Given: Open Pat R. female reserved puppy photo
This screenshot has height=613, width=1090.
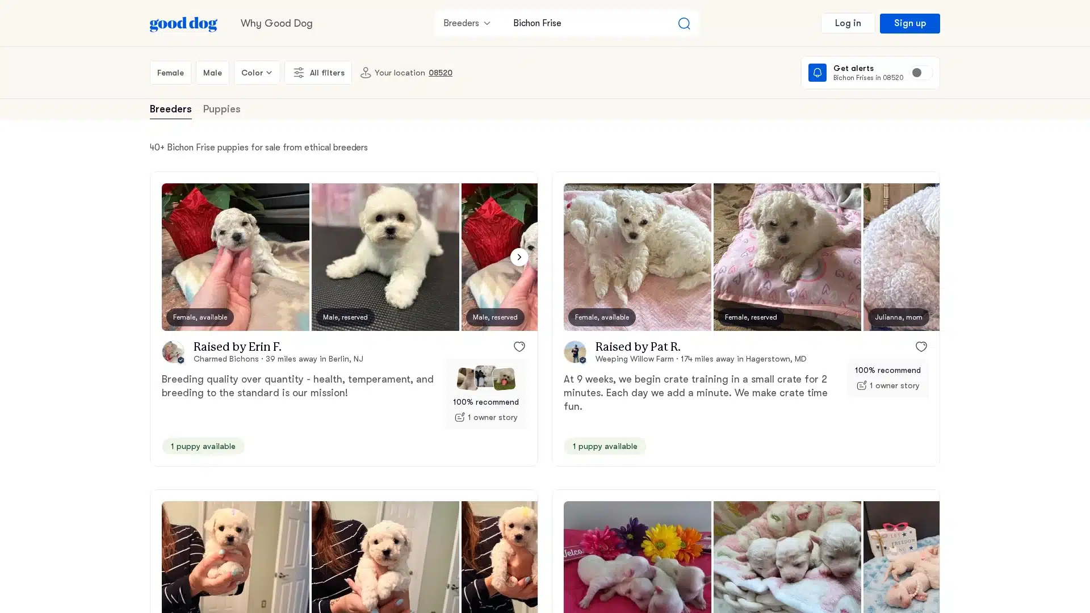Looking at the screenshot, I should [x=787, y=257].
